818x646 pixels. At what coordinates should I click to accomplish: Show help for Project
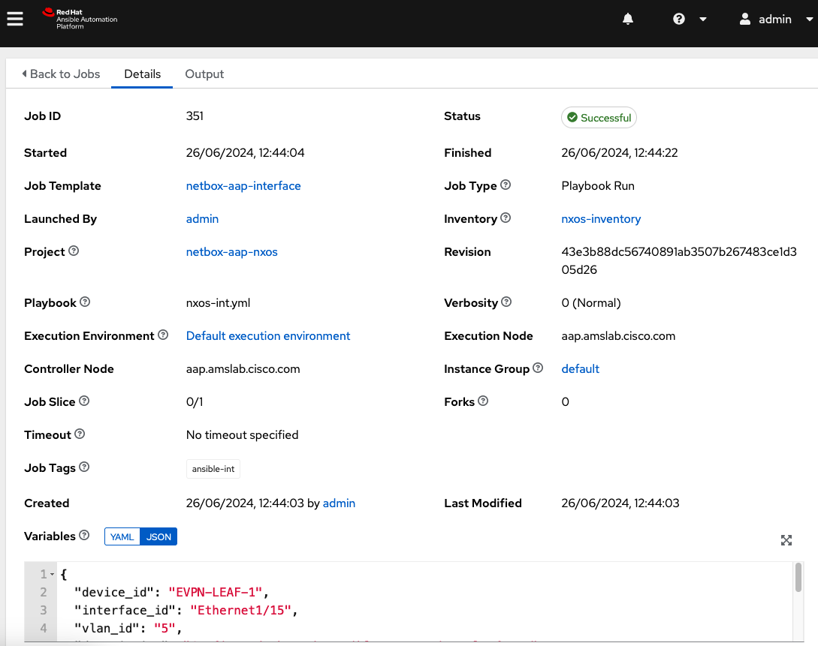click(x=74, y=251)
